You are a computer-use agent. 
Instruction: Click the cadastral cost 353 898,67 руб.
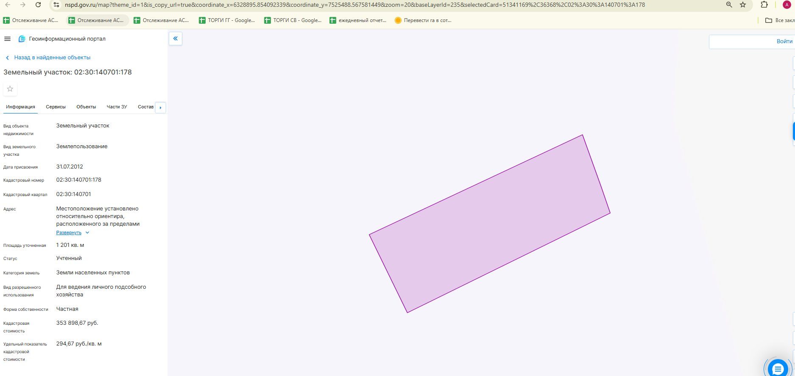pyautogui.click(x=77, y=323)
